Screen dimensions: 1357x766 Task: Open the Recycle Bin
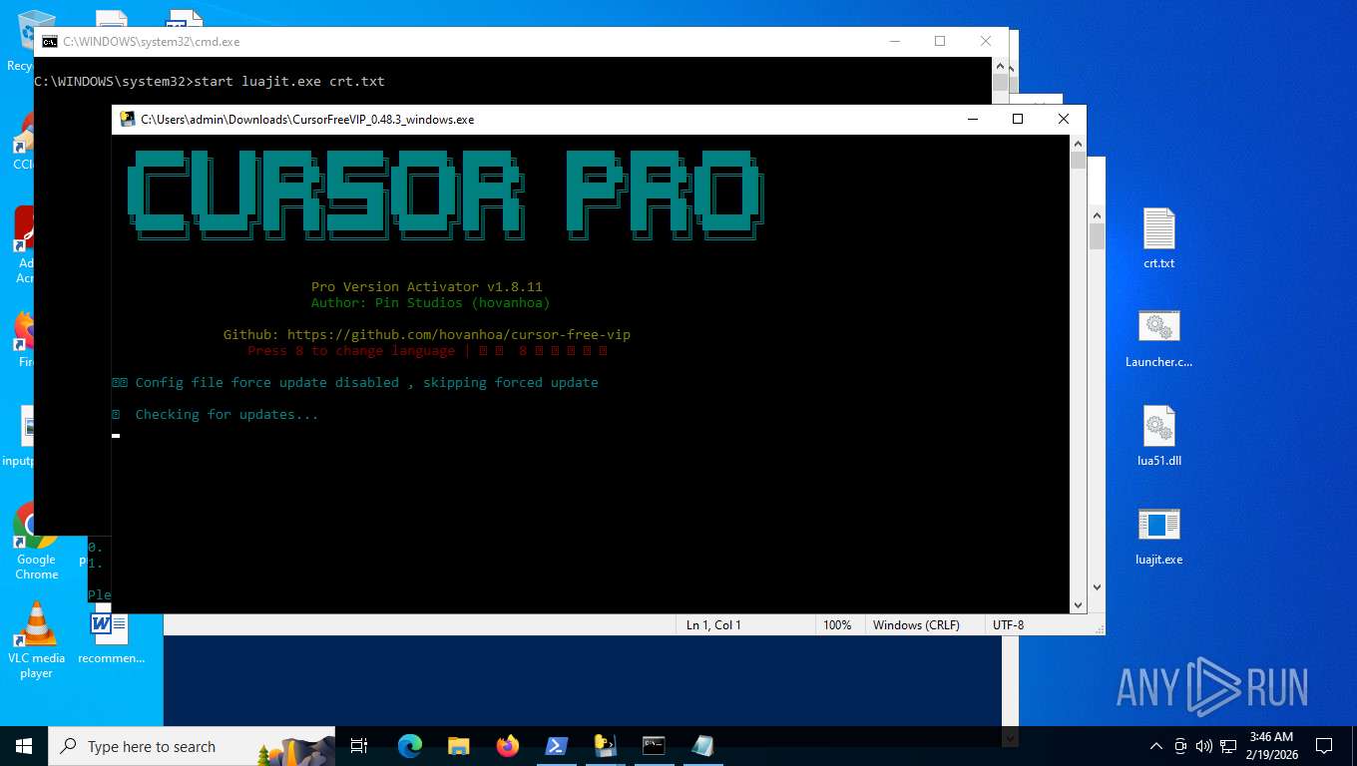coord(22,40)
